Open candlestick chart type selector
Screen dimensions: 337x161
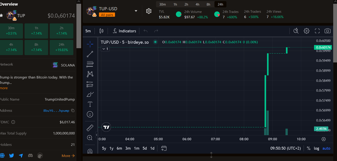(x=102, y=31)
